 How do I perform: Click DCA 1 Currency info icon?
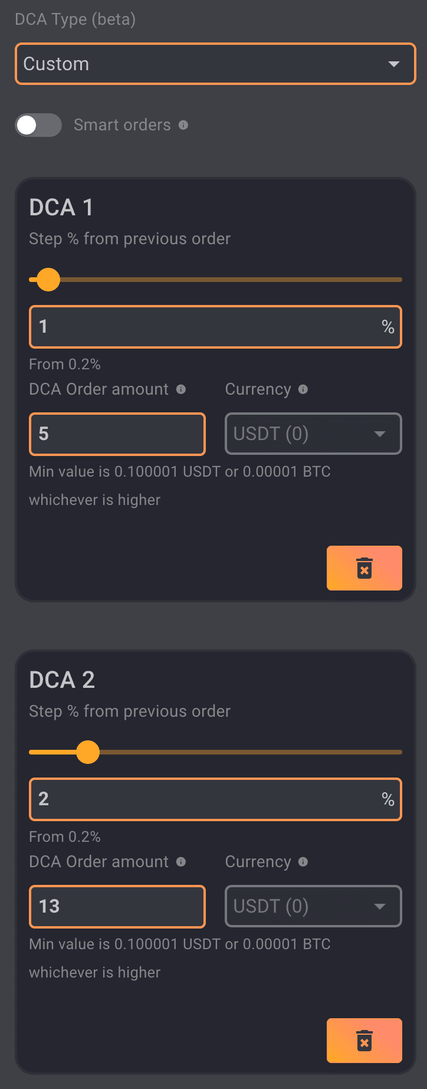[303, 389]
